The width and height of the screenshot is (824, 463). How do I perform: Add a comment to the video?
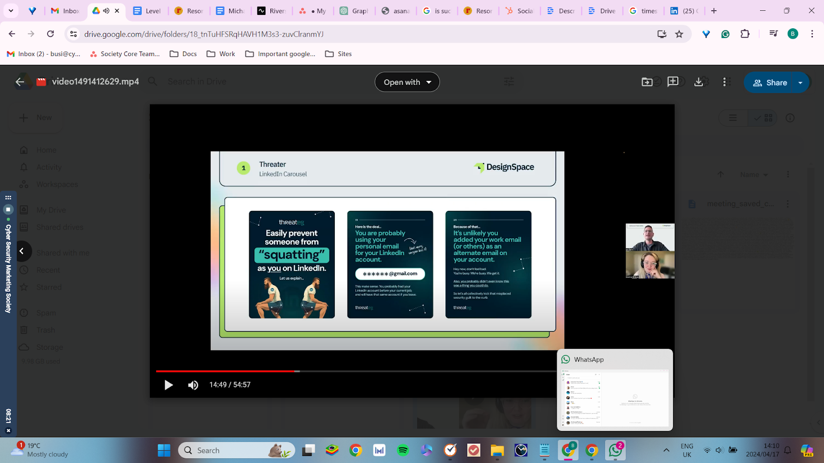click(673, 82)
